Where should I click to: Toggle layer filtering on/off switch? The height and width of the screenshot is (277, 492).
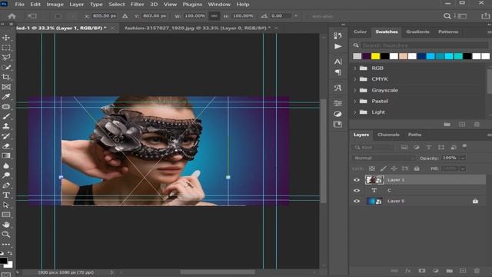click(x=464, y=146)
